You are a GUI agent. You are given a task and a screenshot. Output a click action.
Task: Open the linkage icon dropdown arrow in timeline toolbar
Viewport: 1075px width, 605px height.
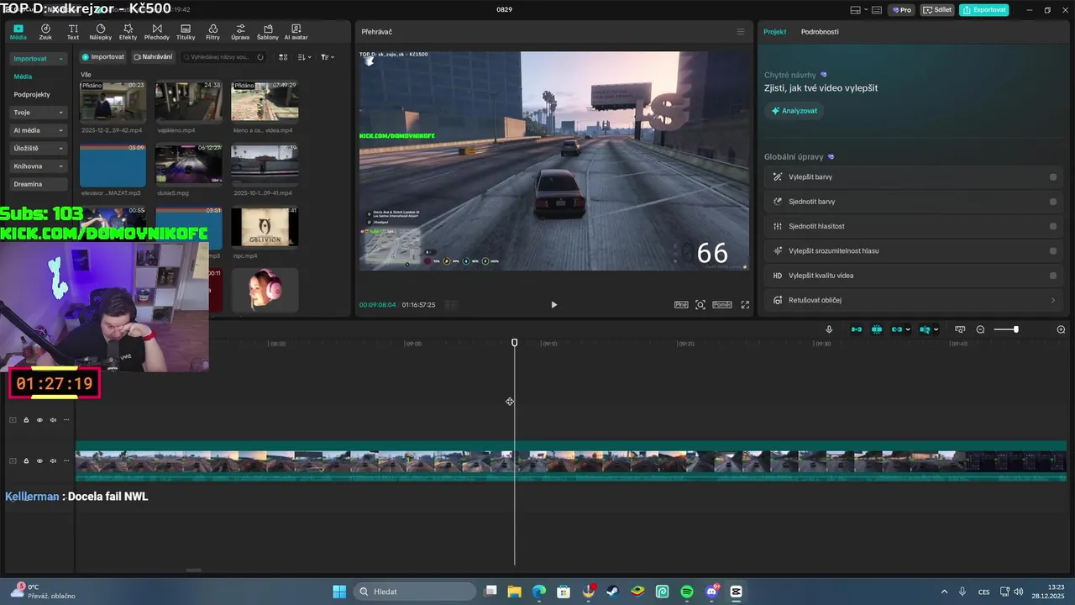click(908, 329)
